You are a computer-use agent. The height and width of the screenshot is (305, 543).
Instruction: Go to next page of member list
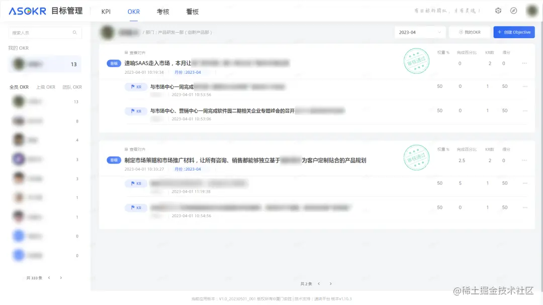61,278
